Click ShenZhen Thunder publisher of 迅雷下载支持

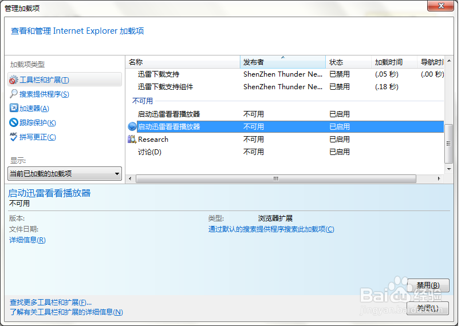tap(283, 74)
